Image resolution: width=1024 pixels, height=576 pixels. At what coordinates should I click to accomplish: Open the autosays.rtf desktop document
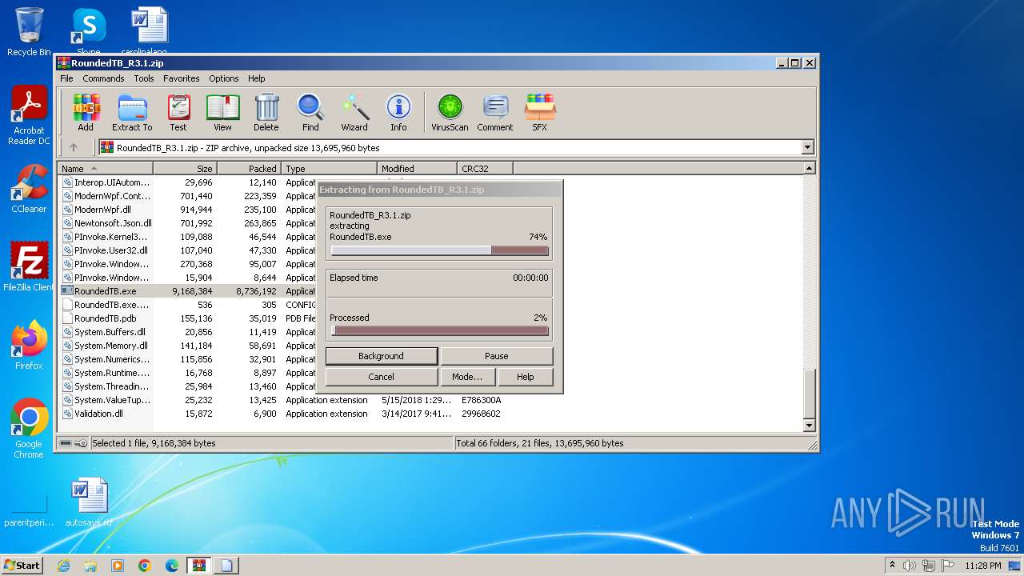(89, 502)
